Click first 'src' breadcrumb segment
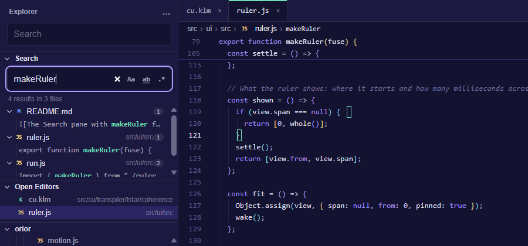This screenshot has height=246, width=528. [192, 29]
